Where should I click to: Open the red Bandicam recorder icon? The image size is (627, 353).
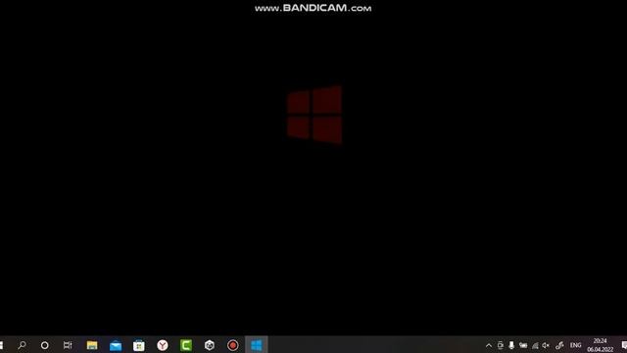pos(233,345)
